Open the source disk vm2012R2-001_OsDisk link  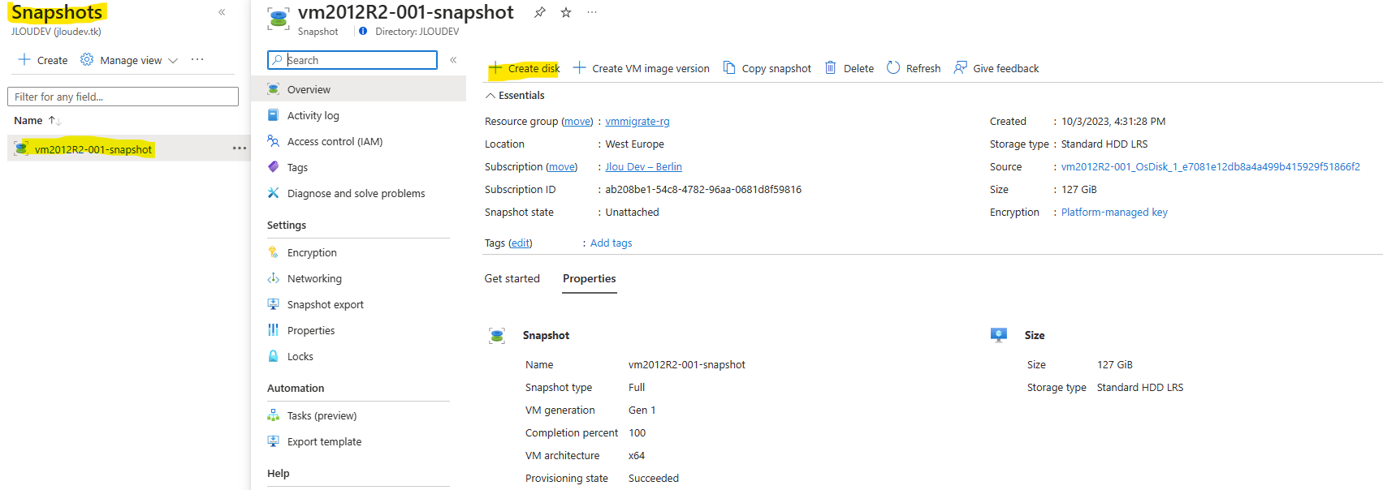pyautogui.click(x=1210, y=167)
